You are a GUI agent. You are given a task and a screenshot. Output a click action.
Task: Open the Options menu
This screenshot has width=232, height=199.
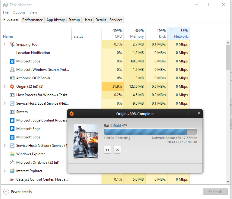point(19,12)
